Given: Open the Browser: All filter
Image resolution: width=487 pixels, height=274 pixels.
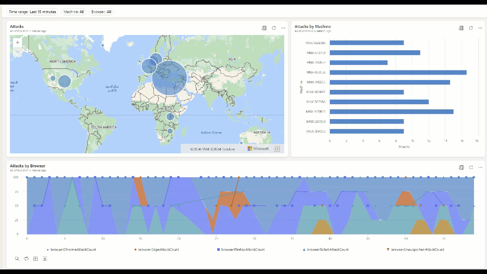Looking at the screenshot, I should [101, 12].
